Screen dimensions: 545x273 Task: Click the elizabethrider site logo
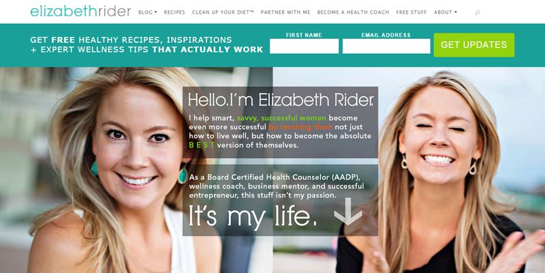pos(80,12)
